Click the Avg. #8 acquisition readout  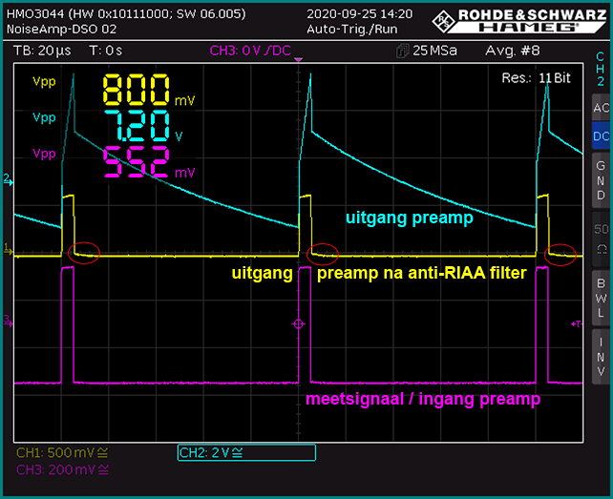click(x=513, y=51)
